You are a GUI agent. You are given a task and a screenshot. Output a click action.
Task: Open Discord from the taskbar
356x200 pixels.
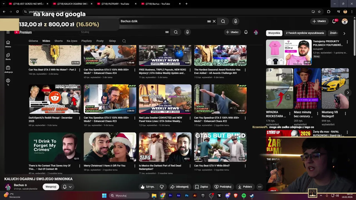pyautogui.click(x=228, y=196)
